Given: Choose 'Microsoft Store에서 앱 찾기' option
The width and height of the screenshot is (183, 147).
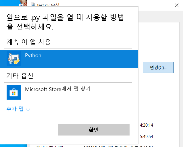Looking at the screenshot, I should click(69, 92).
